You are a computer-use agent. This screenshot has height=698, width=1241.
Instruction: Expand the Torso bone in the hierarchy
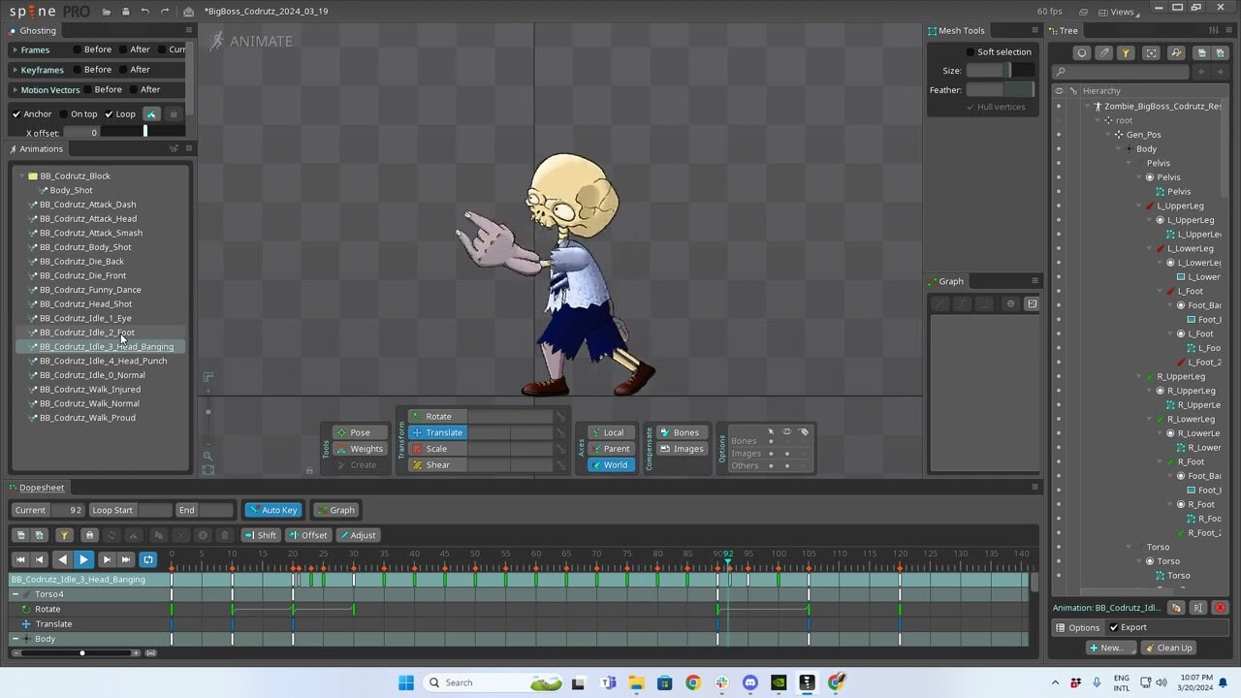point(1127,546)
